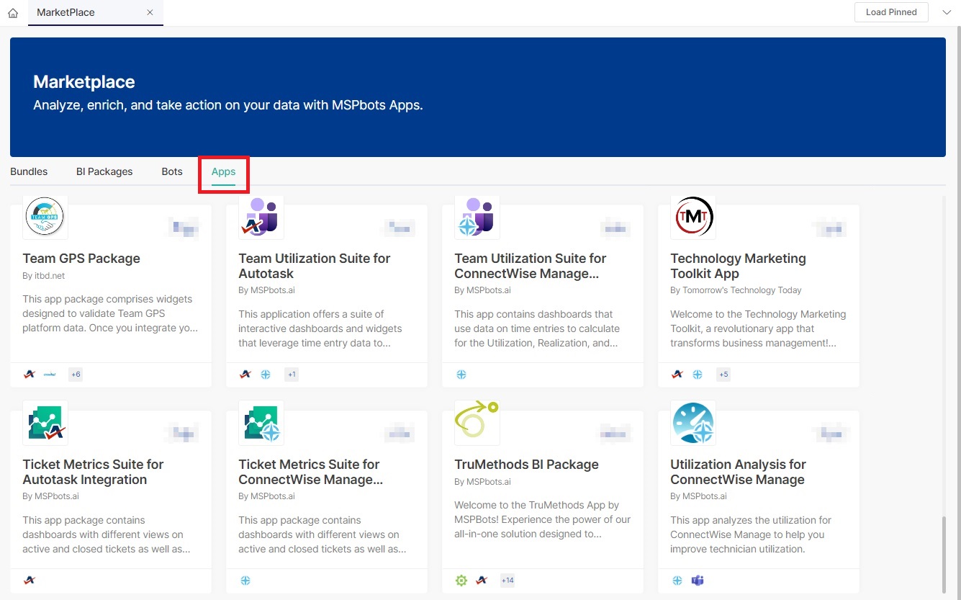The image size is (961, 600).
Task: Click Ticket Metrics Suite for Autotask icon
Action: [45, 423]
